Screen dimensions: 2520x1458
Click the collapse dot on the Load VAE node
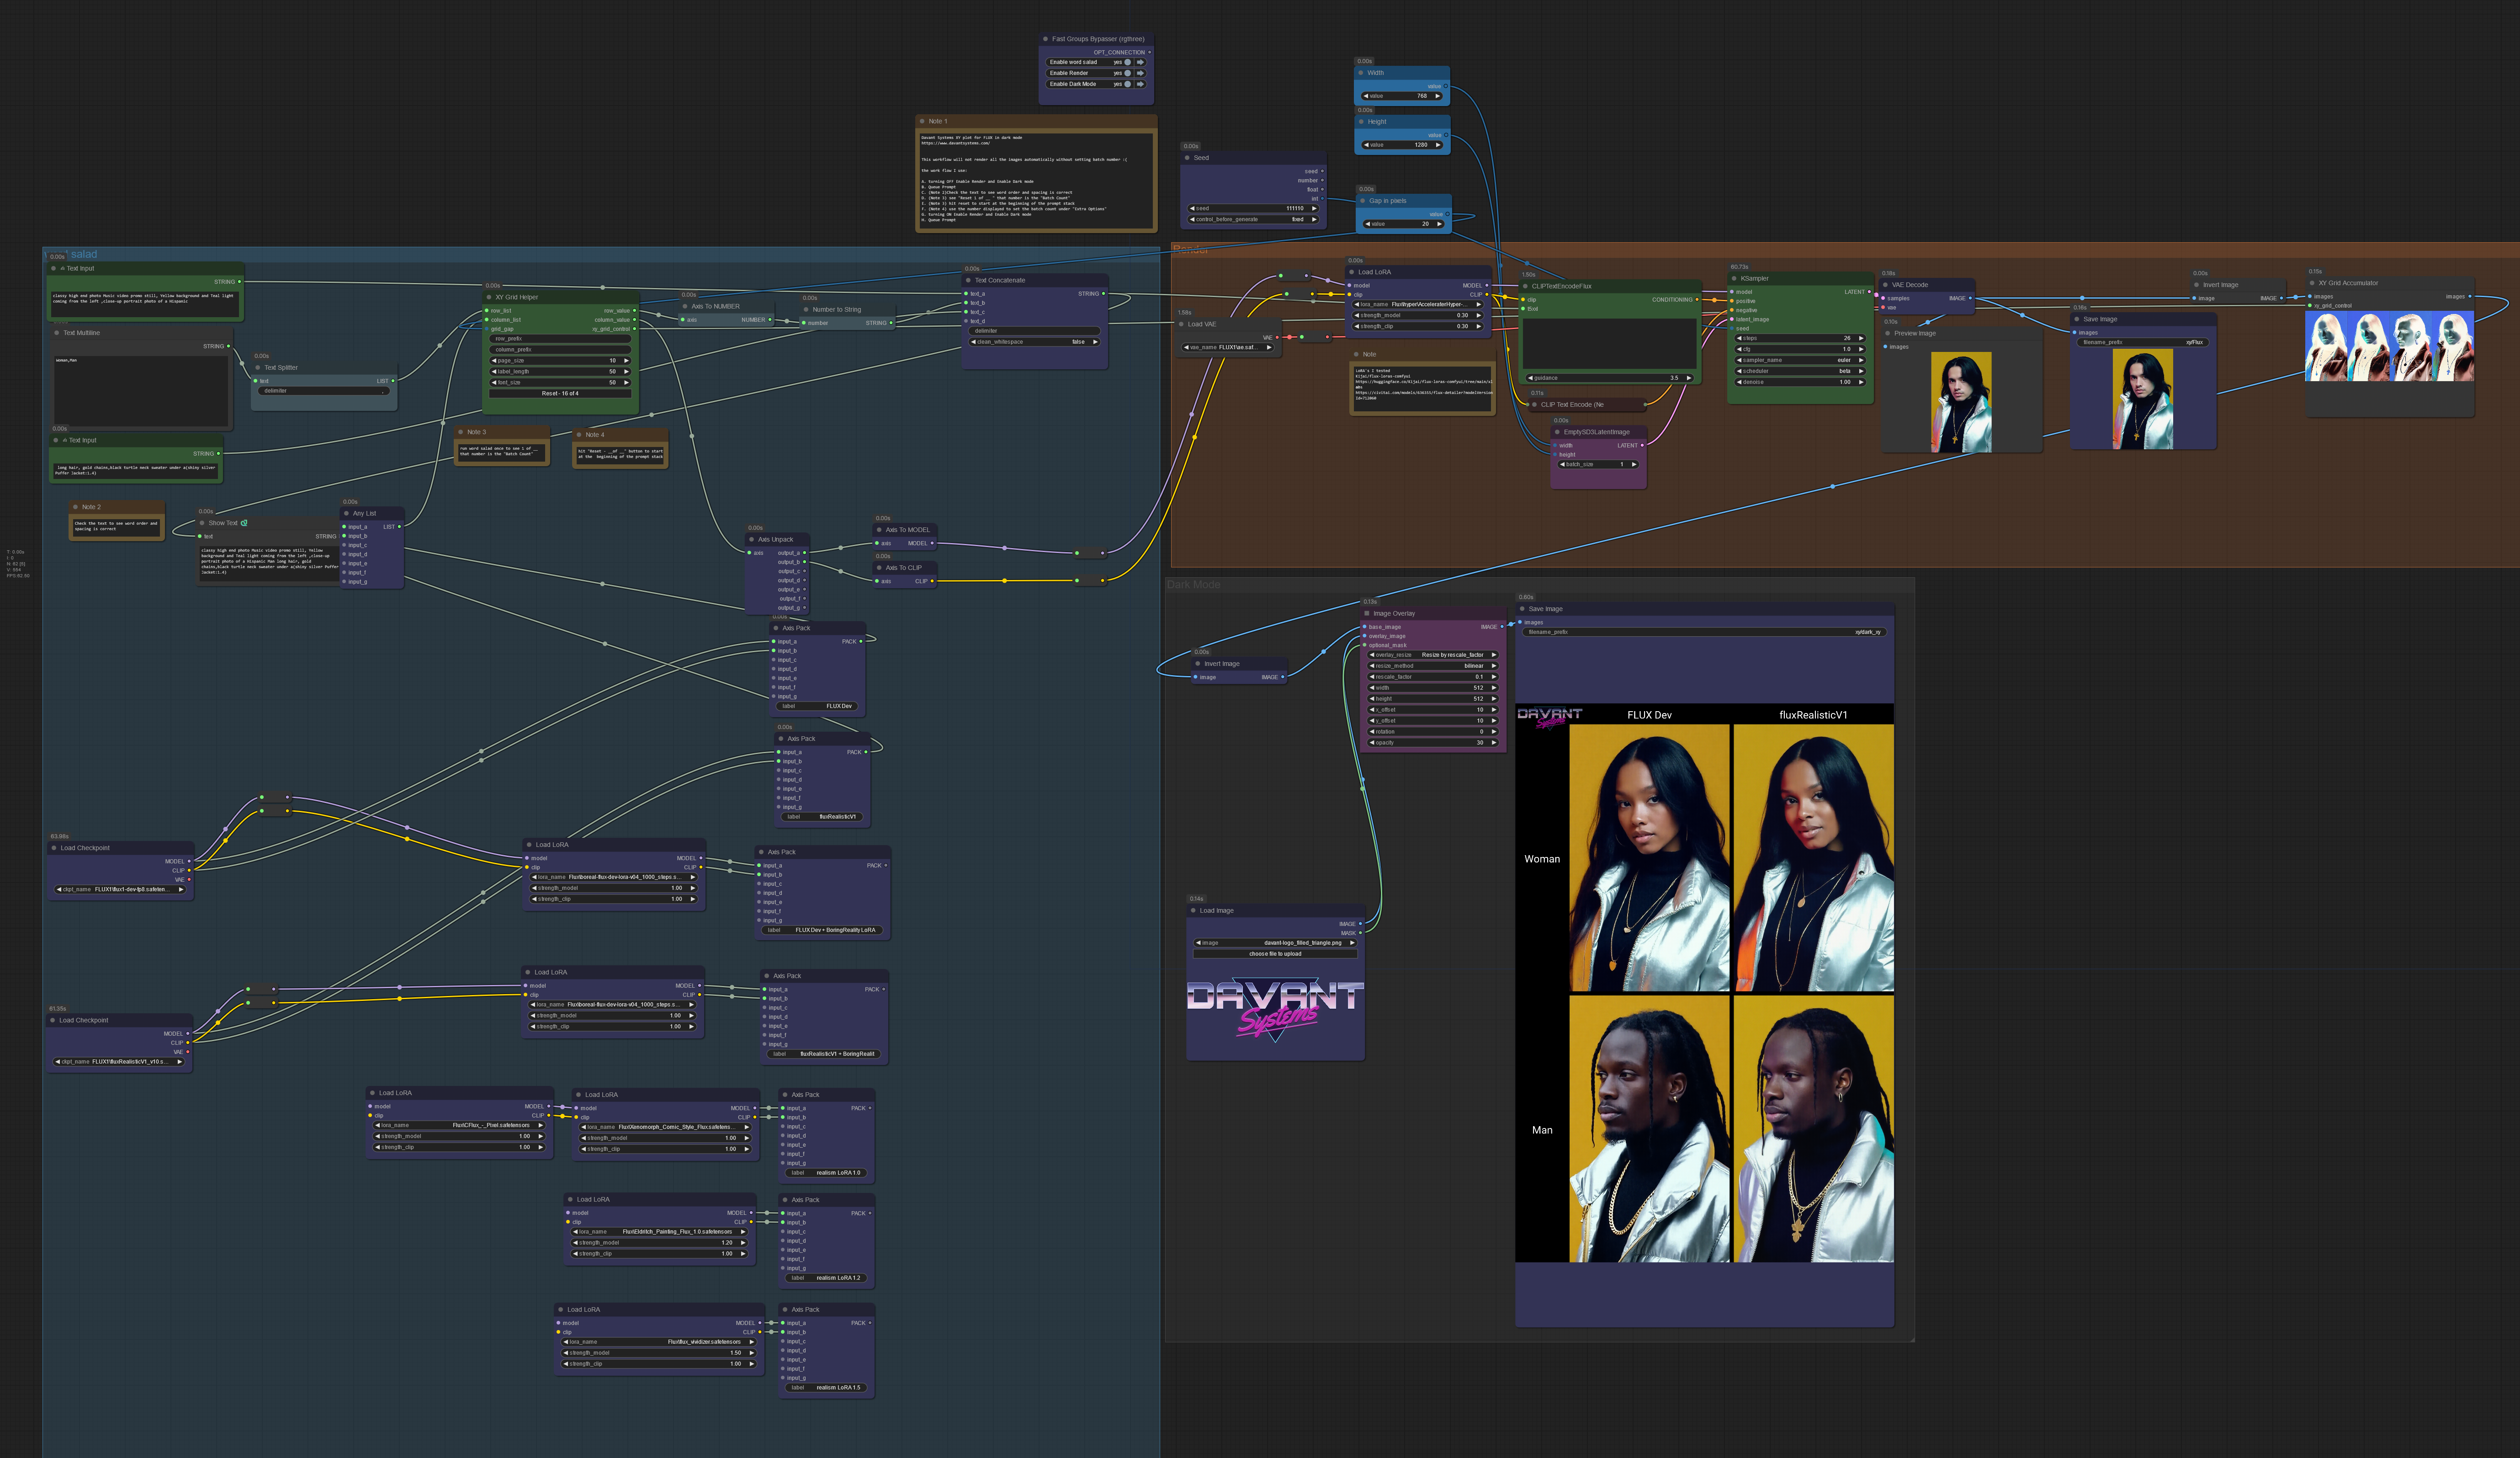(x=1182, y=324)
